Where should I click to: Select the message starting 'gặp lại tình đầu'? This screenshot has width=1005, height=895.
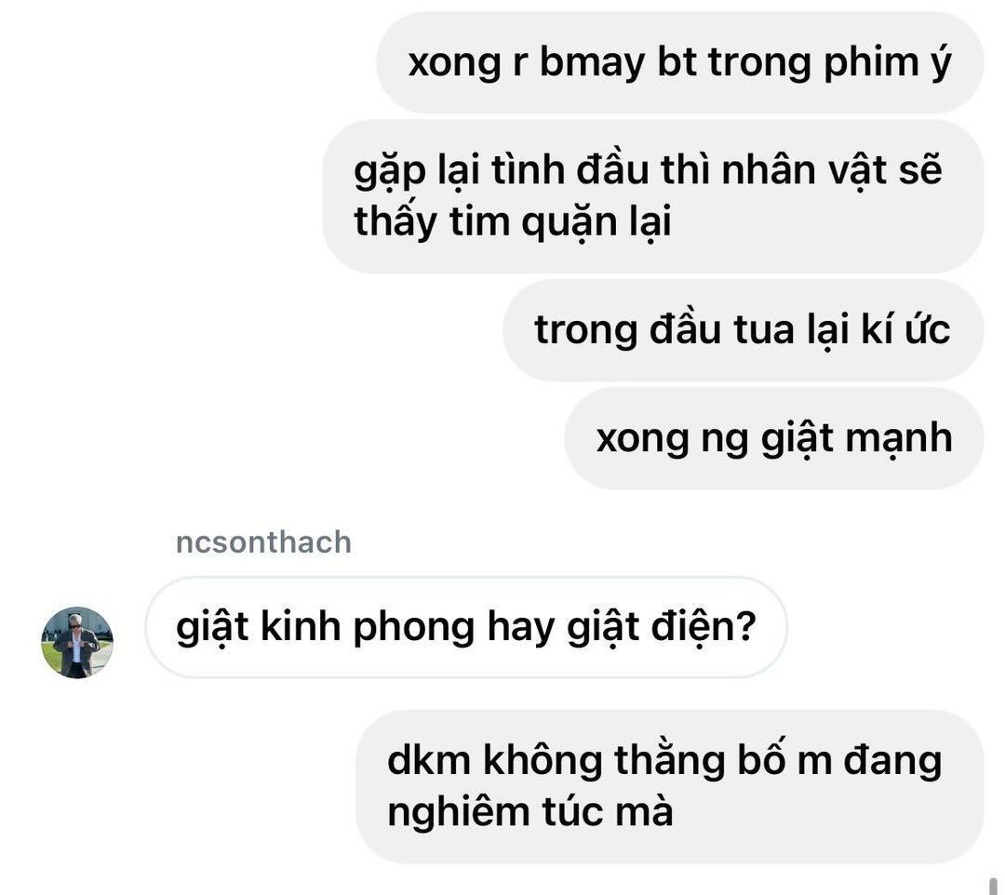[x=652, y=196]
